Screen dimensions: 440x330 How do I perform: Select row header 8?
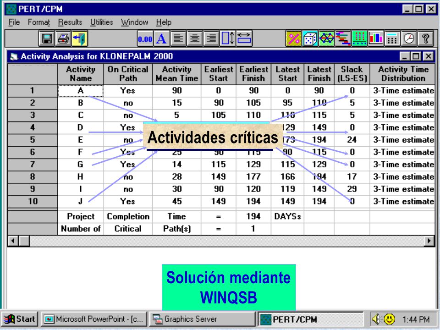tap(33, 177)
